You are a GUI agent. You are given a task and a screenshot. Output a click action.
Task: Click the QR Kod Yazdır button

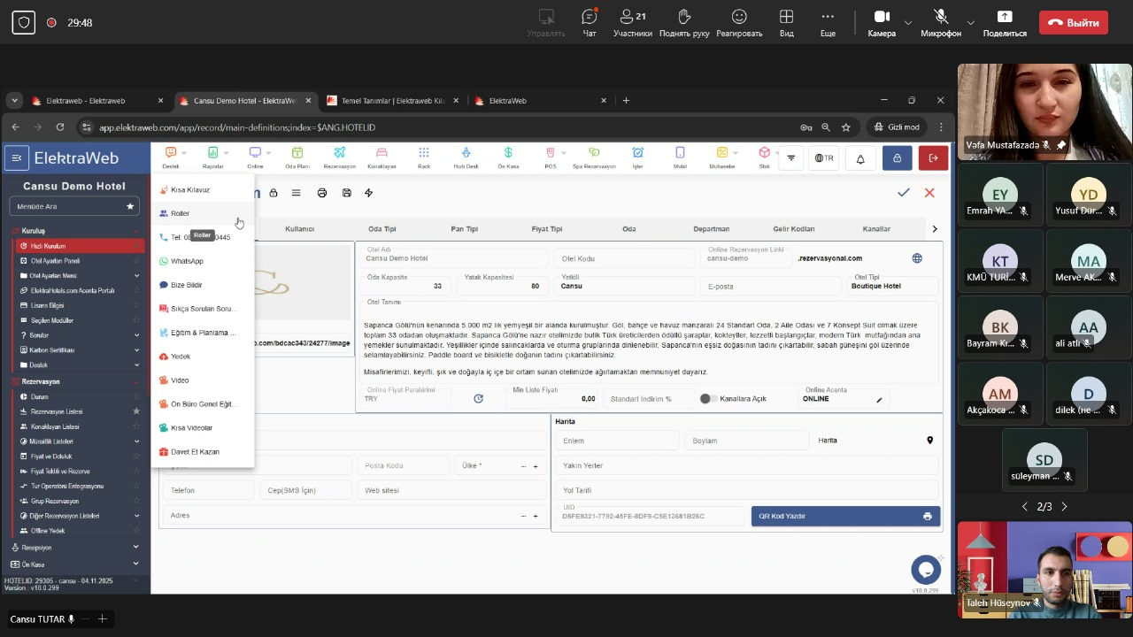click(x=844, y=516)
